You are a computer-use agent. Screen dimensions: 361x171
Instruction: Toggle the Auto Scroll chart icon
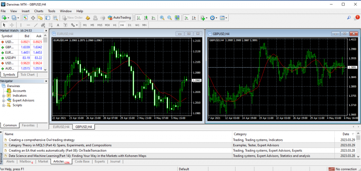tap(186, 18)
